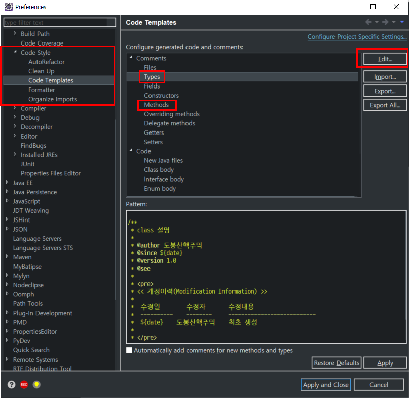Click the forward navigation arrow icon
Image resolution: width=409 pixels, height=398 pixels.
tap(385, 22)
